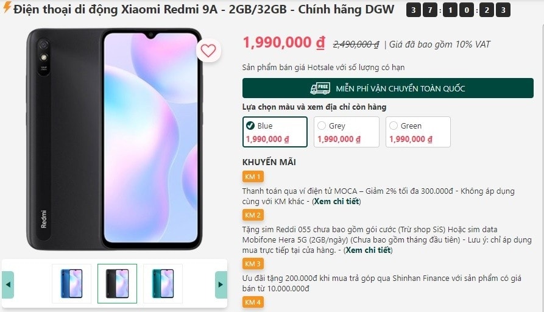Open MOCA promotion 'Xem chi tiết' link
Image resolution: width=544 pixels, height=312 pixels.
336,201
